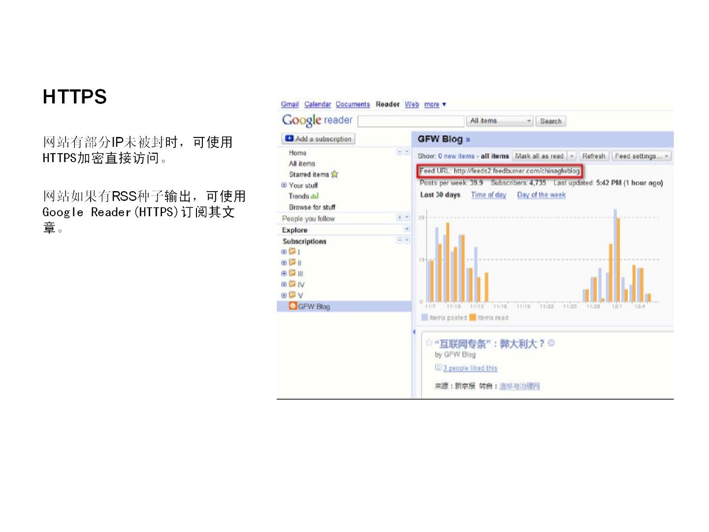
Task: Open the '选举与治理网' source link
Action: 519,386
